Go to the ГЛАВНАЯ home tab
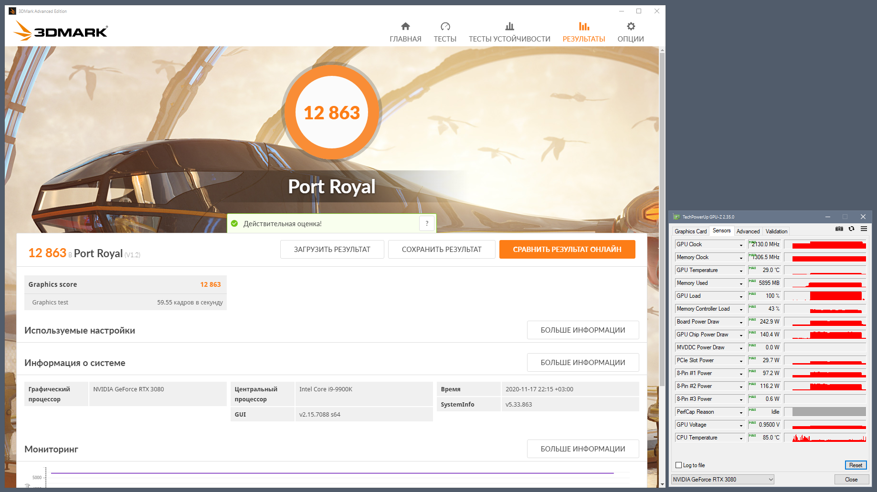Viewport: 877px width, 492px height. pyautogui.click(x=405, y=32)
